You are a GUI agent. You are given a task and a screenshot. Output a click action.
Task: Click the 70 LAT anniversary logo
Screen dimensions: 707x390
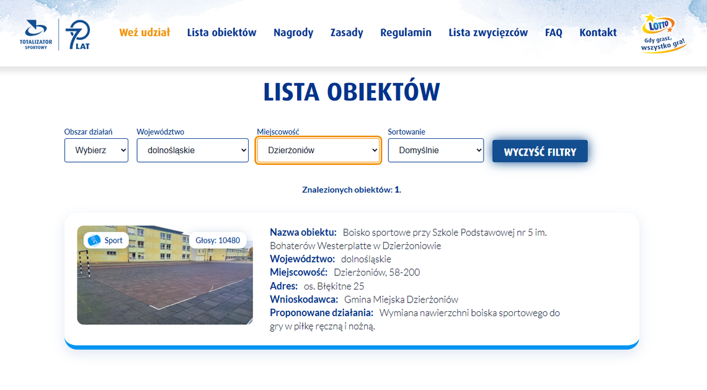(x=78, y=32)
